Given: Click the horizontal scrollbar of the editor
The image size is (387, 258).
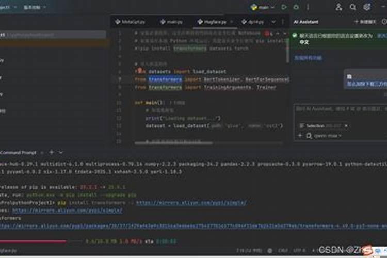Looking at the screenshot, I should pos(173,143).
